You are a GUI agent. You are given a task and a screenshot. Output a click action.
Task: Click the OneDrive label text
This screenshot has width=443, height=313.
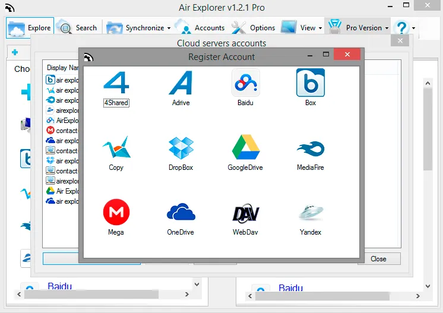pos(181,232)
